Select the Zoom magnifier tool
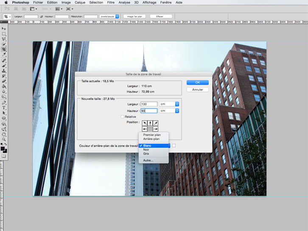308x231 pixels. point(4,139)
